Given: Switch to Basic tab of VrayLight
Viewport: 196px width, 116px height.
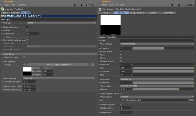Looking at the screenshot, I should 6,13.
